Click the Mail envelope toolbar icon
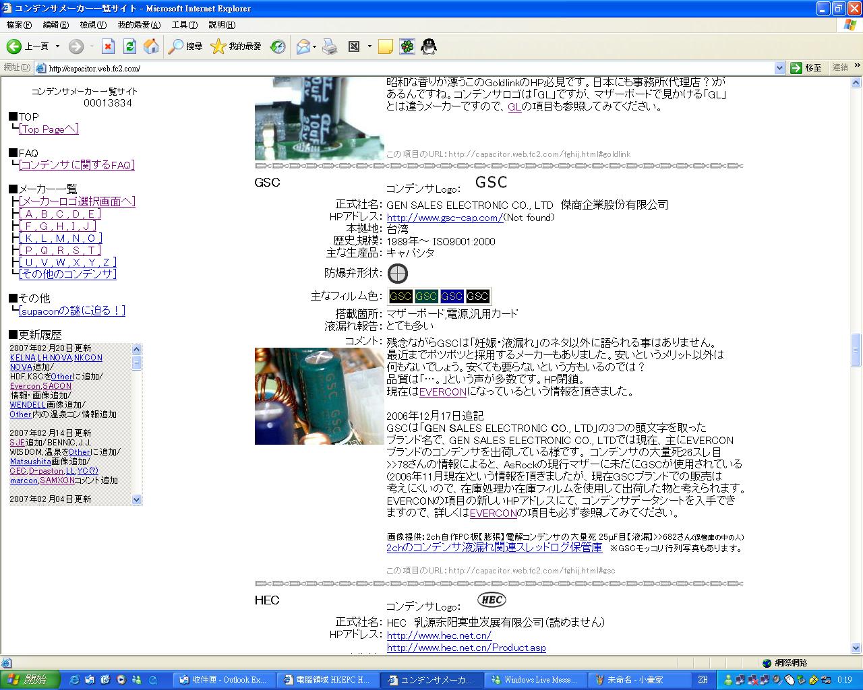Viewport: 863px width, 690px height. coord(303,46)
